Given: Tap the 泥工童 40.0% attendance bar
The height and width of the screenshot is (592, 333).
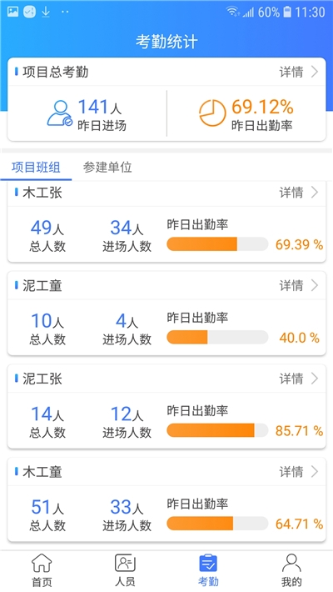Looking at the screenshot, I should (217, 337).
